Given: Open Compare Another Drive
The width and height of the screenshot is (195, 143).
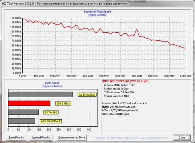Looking at the screenshot, I should coord(72,137).
